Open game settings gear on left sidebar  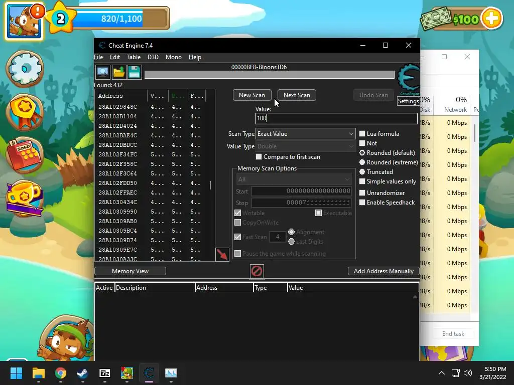tap(25, 68)
